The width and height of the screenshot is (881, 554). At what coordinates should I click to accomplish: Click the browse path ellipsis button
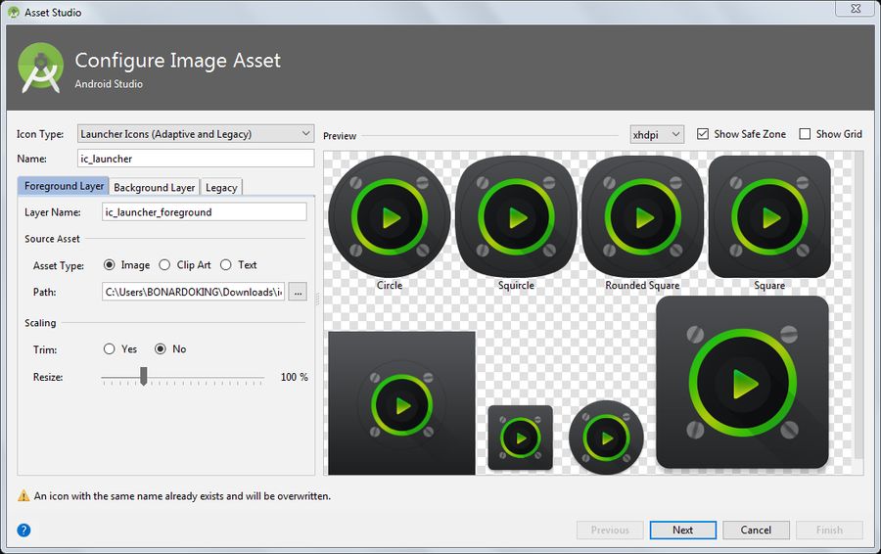299,292
